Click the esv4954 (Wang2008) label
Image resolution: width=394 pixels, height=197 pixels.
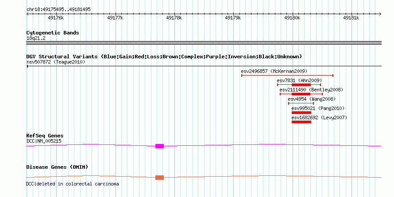click(312, 99)
